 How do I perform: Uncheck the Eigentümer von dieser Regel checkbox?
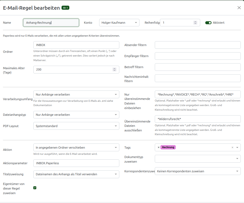pos(35,188)
